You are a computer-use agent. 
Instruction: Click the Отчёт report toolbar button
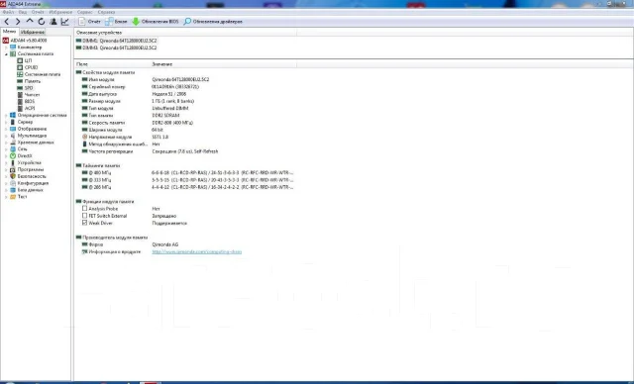89,22
